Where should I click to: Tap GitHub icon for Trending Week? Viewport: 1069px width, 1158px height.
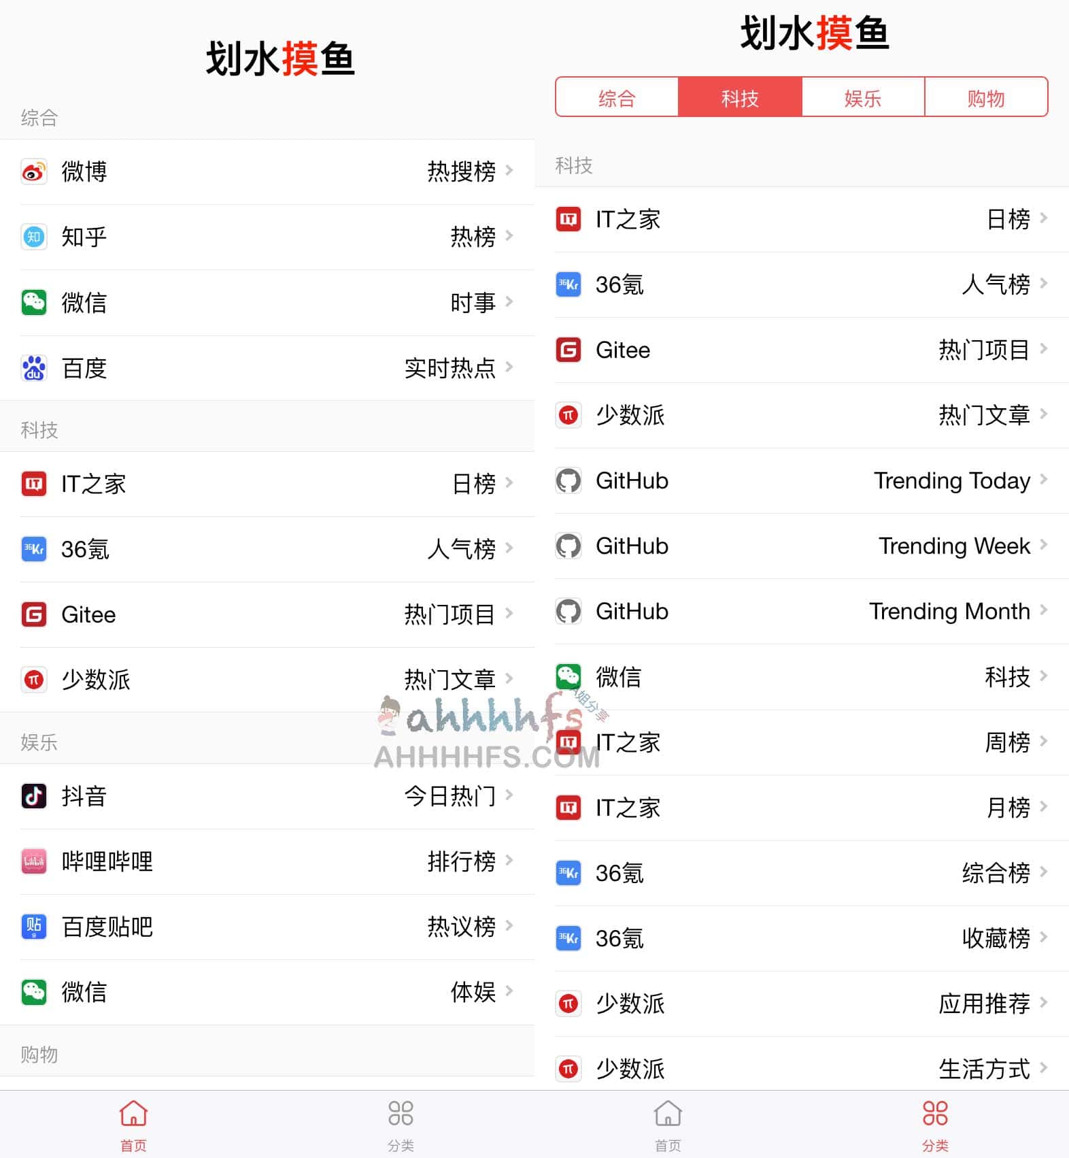point(569,546)
